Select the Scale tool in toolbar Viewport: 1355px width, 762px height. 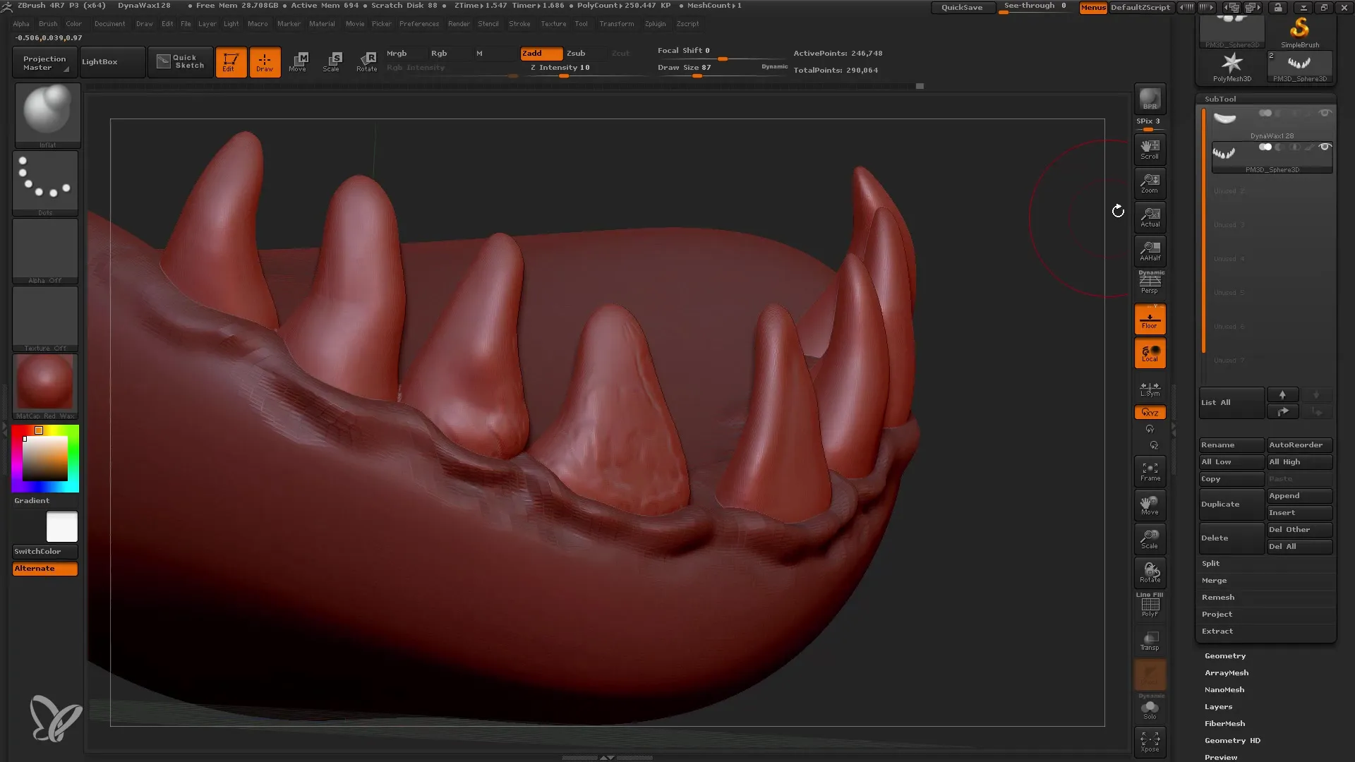tap(332, 61)
